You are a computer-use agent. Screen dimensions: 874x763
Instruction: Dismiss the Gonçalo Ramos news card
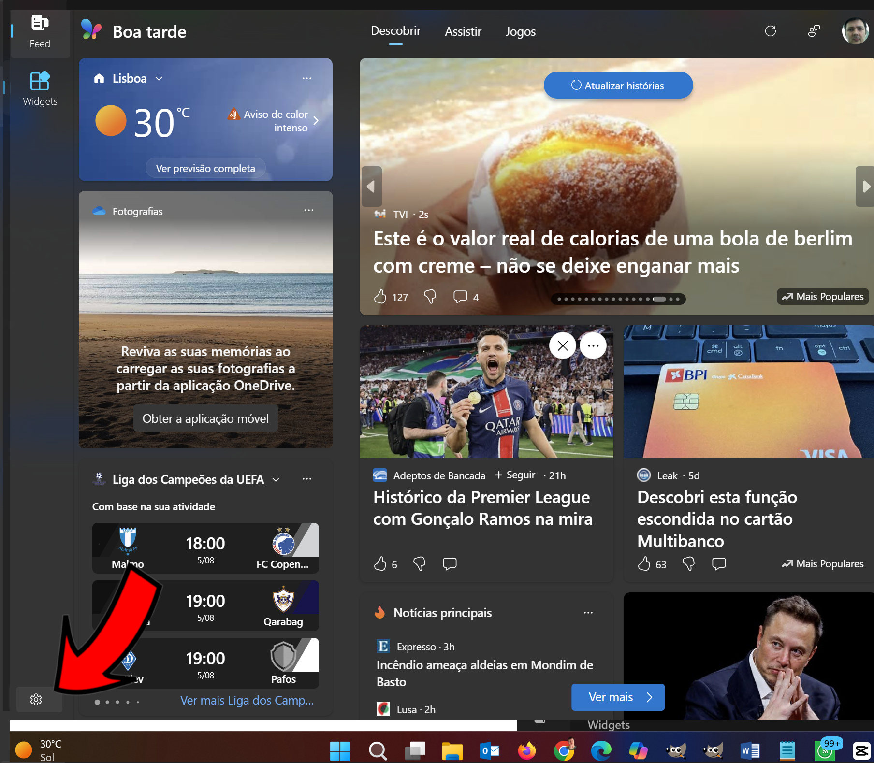[563, 346]
